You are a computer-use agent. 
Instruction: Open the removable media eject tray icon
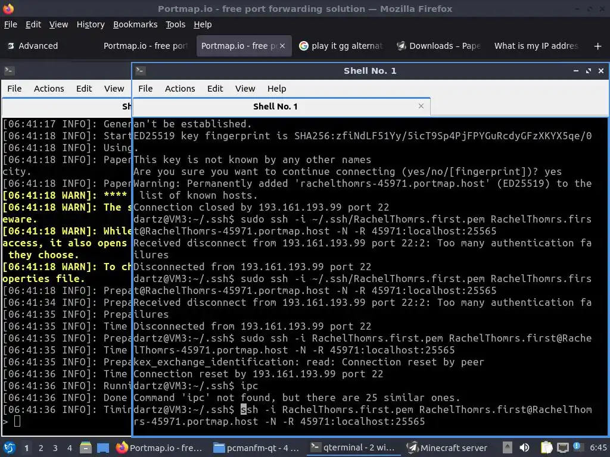point(507,447)
